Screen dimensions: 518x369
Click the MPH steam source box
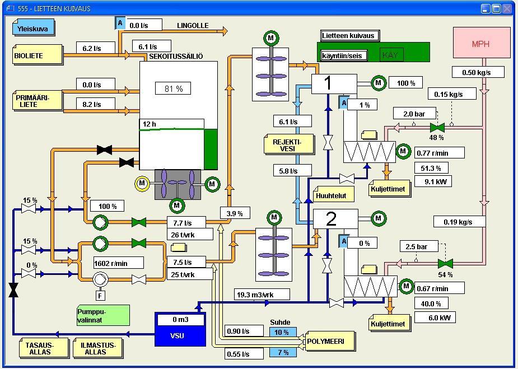[482, 43]
